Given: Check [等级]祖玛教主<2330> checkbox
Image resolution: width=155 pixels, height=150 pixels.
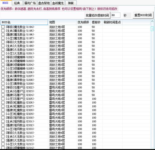Looking at the screenshot, I should pyautogui.click(x=3, y=118).
